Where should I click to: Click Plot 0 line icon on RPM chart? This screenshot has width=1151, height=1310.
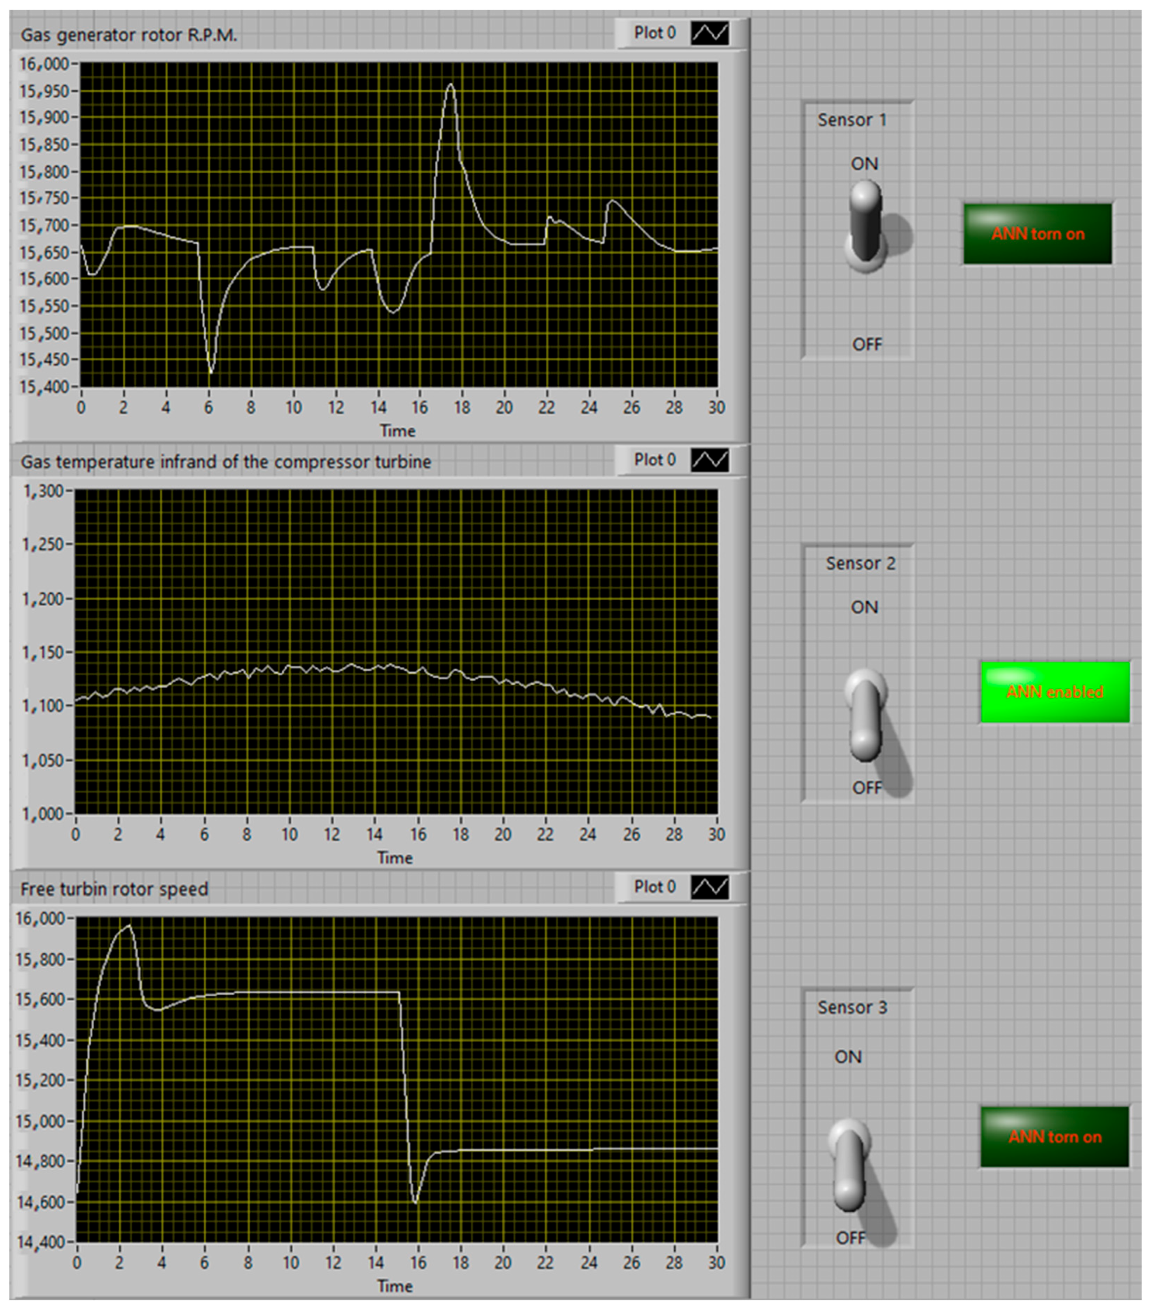709,33
